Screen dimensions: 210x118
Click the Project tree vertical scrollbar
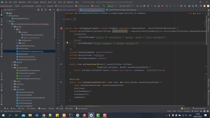tap(54, 26)
